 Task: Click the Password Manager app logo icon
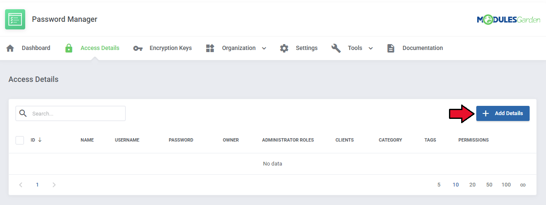click(x=15, y=19)
